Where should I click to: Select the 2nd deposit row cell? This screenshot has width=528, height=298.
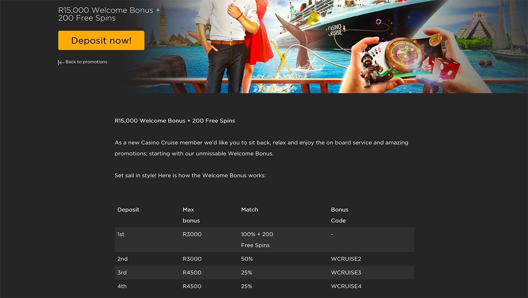(x=123, y=259)
